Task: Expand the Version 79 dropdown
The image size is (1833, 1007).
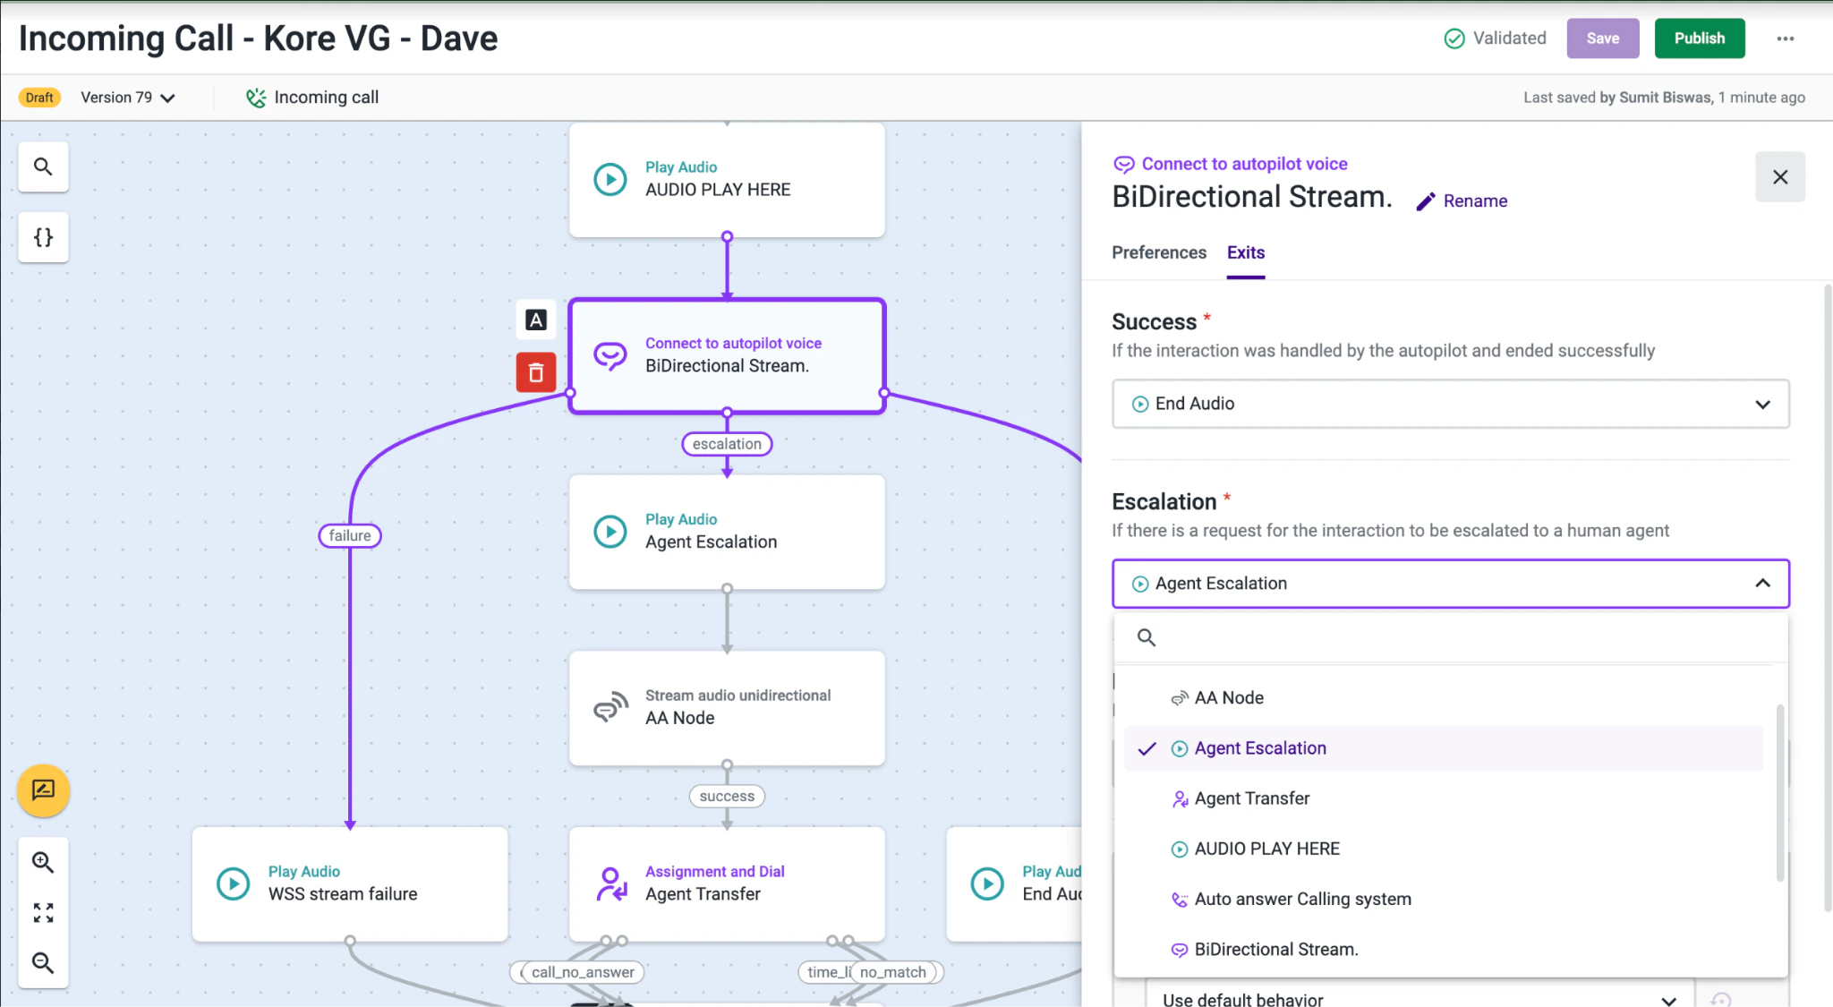Action: coord(169,98)
